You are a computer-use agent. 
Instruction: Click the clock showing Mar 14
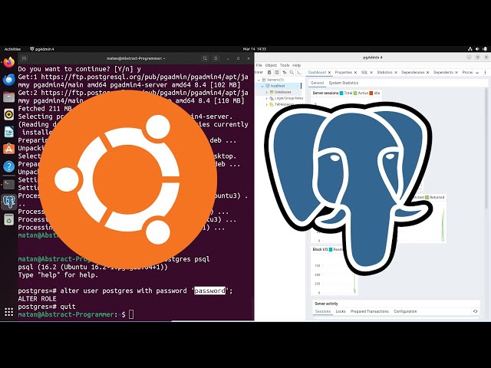tap(254, 49)
